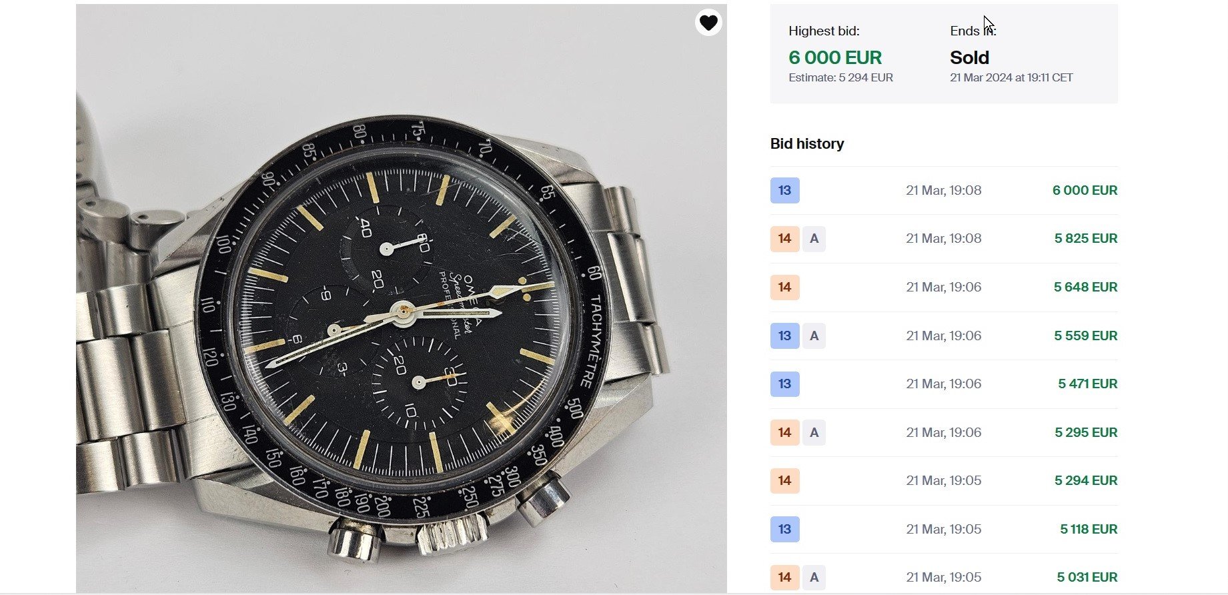This screenshot has height=595, width=1228.
Task: Click the Estimate: 5 294 EUR text
Action: 840,77
